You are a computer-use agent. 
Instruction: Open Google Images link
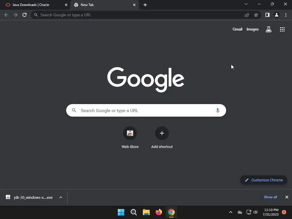[253, 29]
